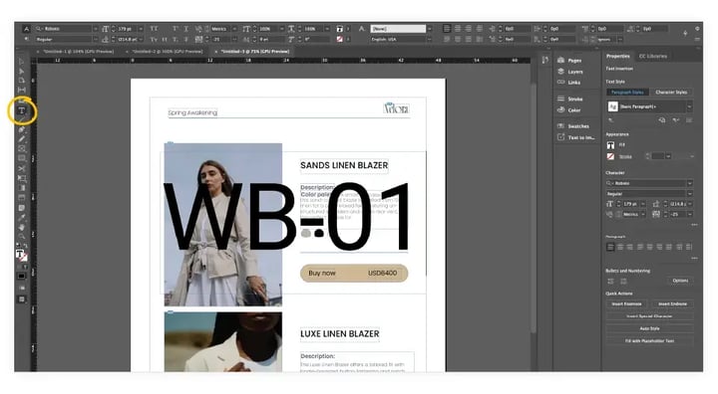
Task: Click the paragraph formatting controls icon
Action: [27, 40]
